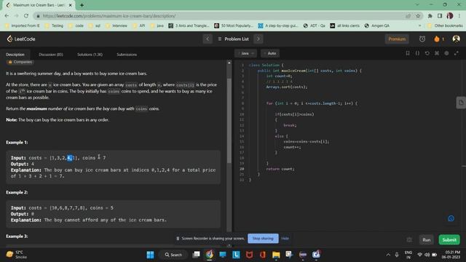Open the Interview bookmark folder
466x262 pixels.
tap(116, 26)
